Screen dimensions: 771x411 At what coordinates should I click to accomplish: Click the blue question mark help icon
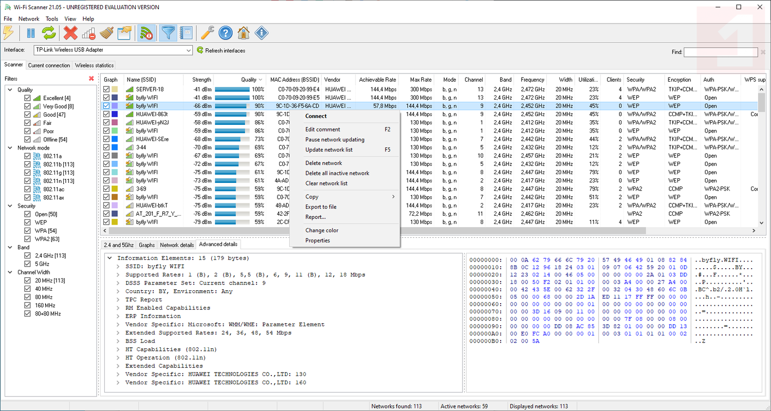coord(225,33)
